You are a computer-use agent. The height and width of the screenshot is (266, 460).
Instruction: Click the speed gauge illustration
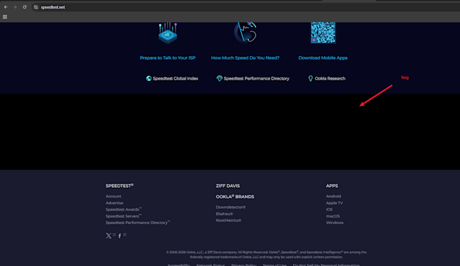246,32
